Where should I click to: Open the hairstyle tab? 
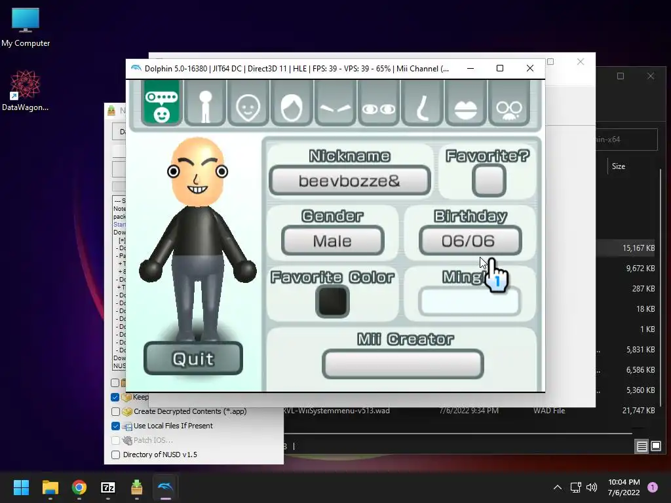(x=292, y=103)
